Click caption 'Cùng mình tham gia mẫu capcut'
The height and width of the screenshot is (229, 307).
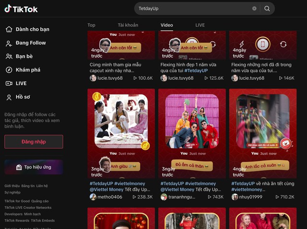point(115,68)
